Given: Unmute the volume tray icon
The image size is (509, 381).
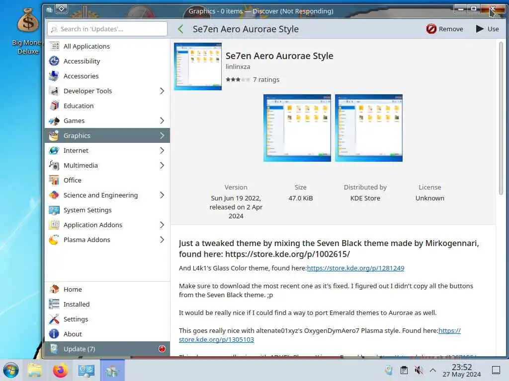Looking at the screenshot, I should [x=419, y=370].
